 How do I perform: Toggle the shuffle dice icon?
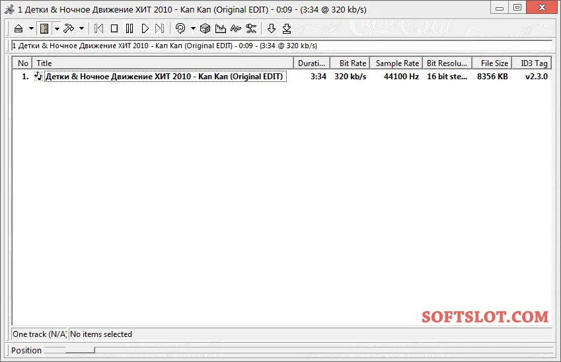pos(205,28)
